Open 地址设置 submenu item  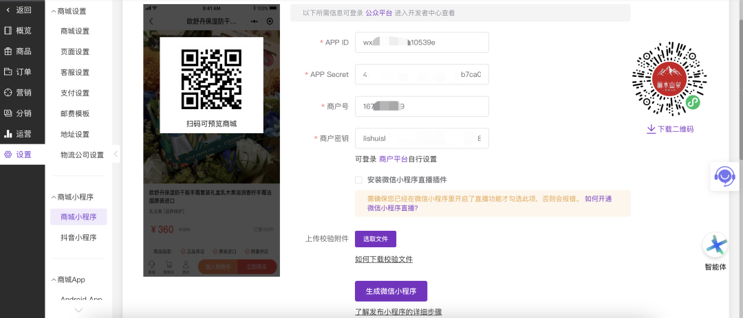(75, 135)
